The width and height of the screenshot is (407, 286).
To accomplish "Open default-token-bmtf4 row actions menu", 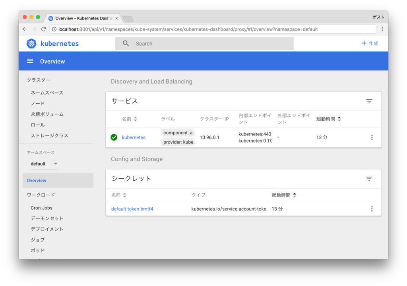I will (x=372, y=209).
